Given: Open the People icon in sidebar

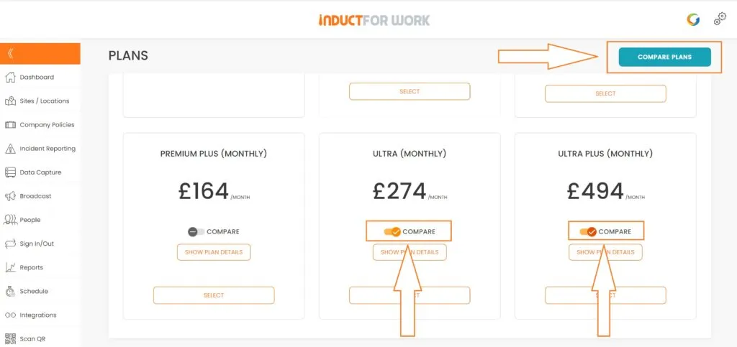Looking at the screenshot, I should coord(10,220).
